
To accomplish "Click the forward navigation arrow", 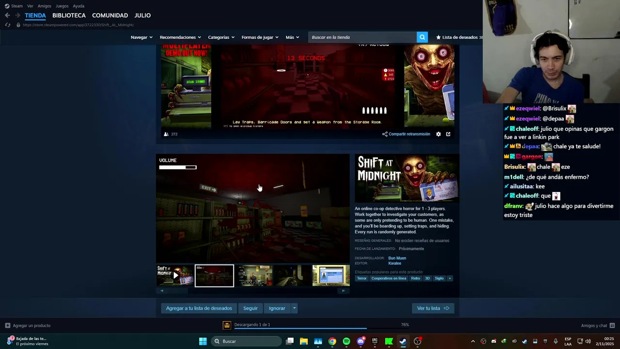I will [x=17, y=16].
